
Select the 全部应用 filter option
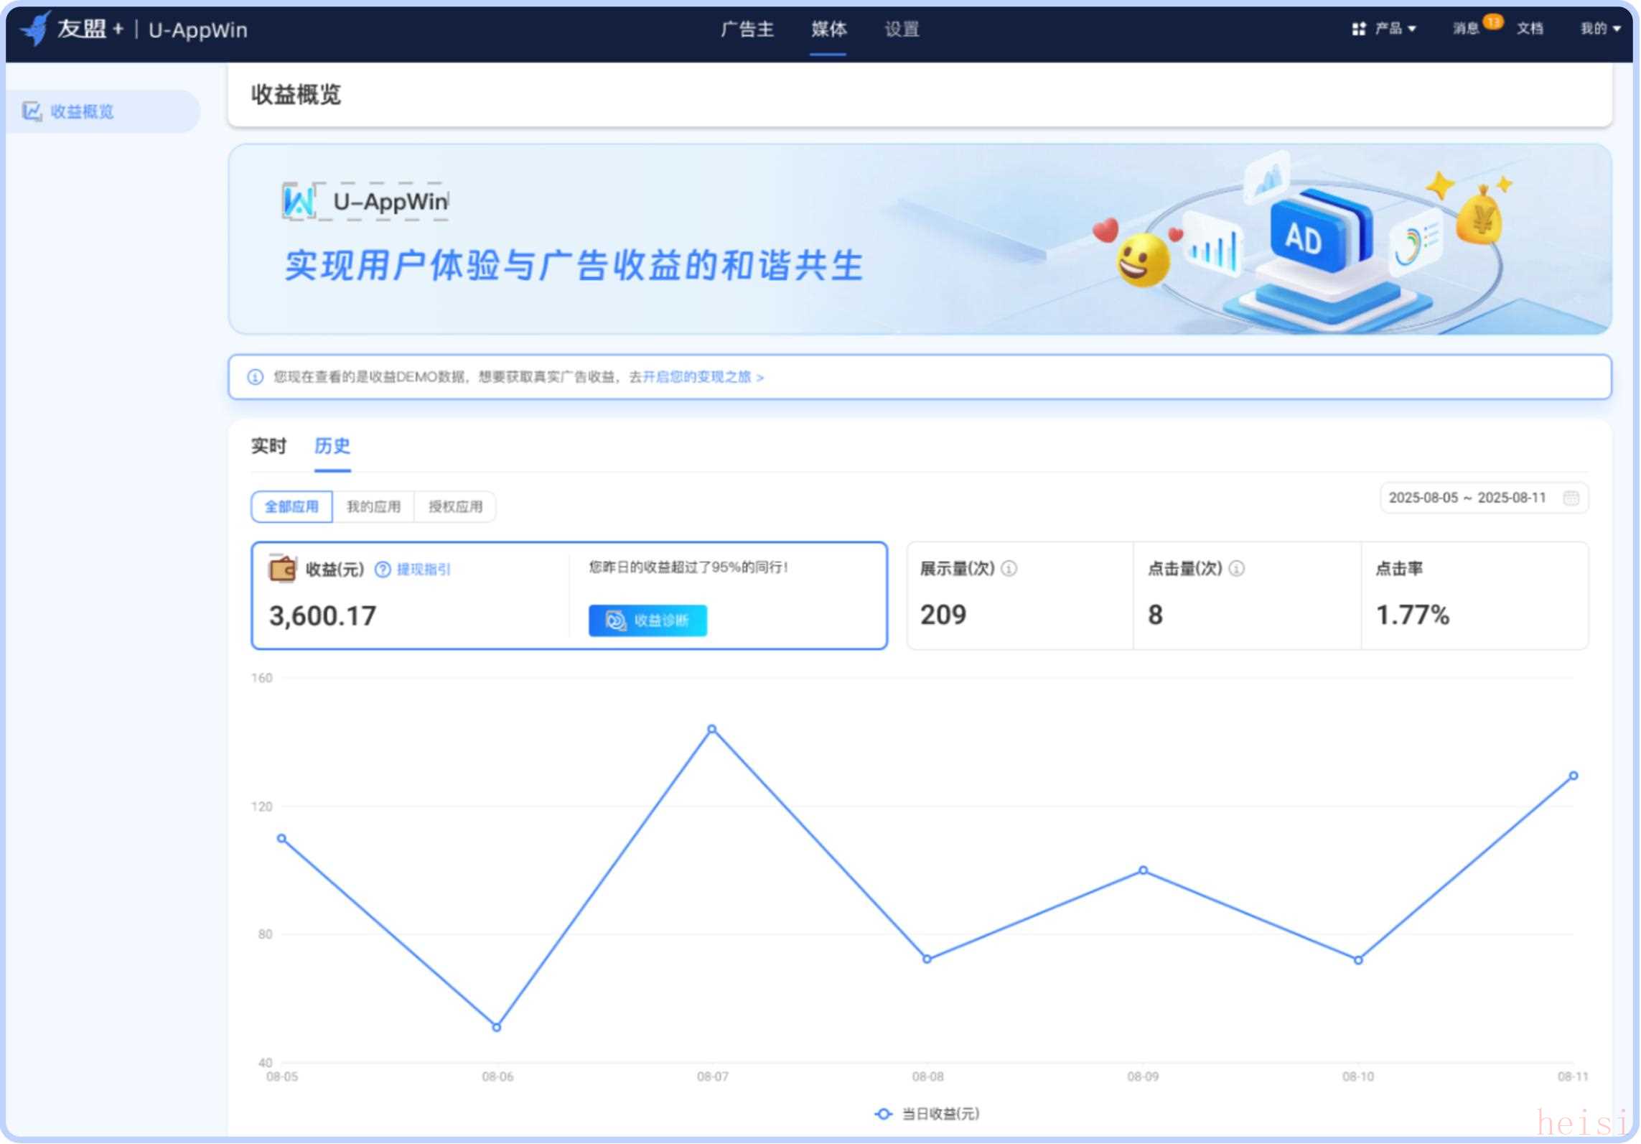291,507
